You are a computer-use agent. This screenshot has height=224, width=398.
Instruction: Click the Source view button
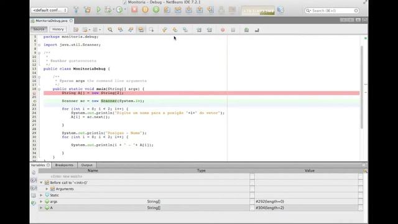(x=39, y=29)
